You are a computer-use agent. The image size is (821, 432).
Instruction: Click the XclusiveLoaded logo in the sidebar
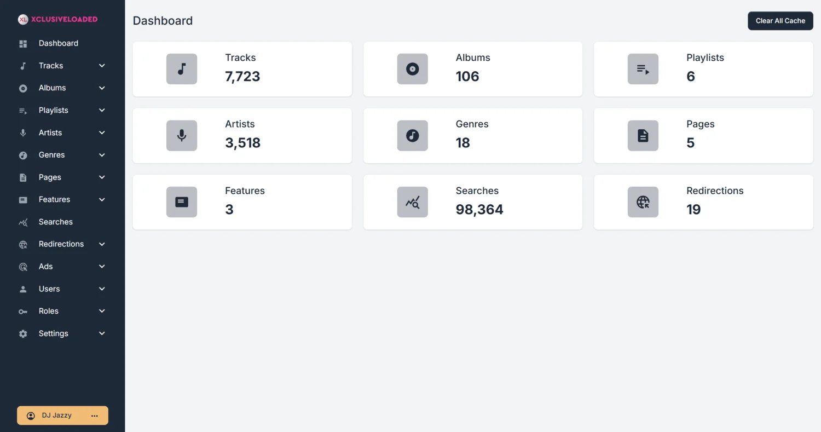pyautogui.click(x=57, y=19)
